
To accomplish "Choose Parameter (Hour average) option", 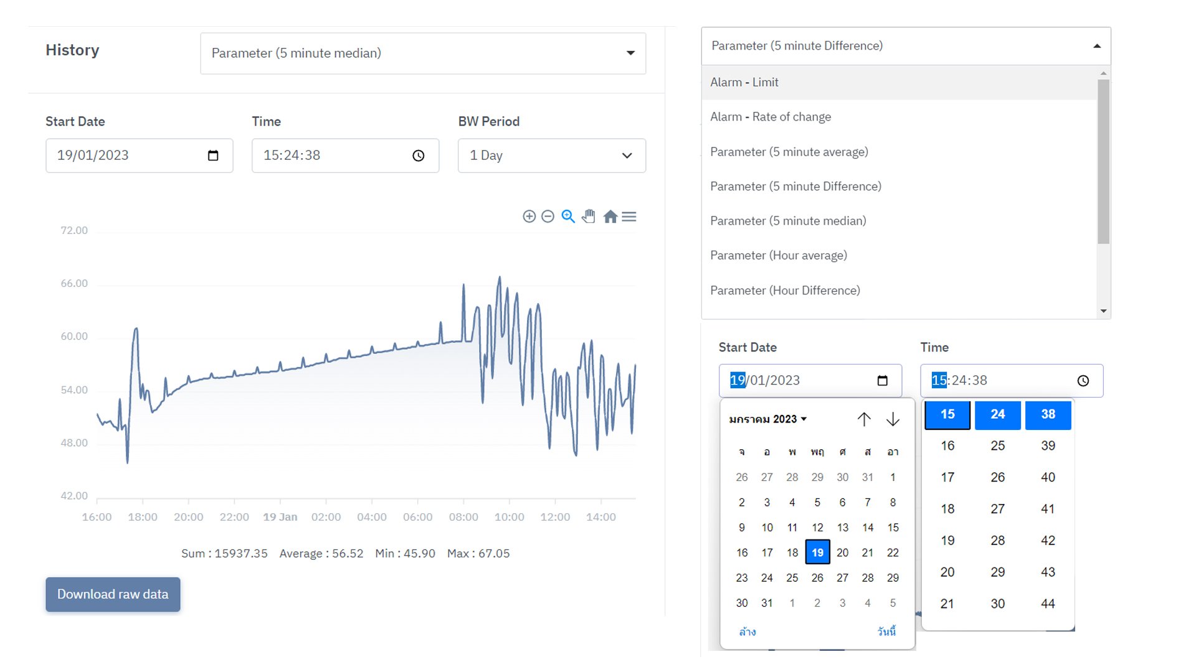I will coord(779,256).
